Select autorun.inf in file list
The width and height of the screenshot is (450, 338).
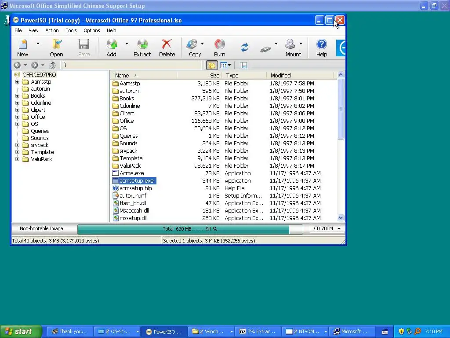pos(133,196)
